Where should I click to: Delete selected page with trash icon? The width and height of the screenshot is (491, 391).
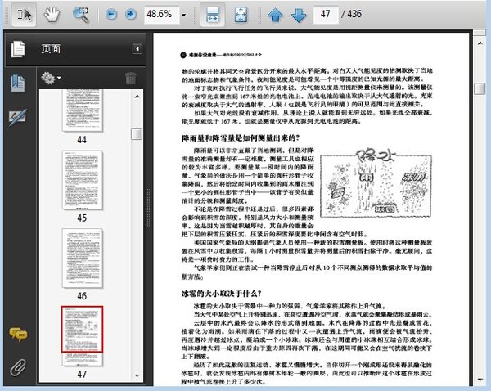click(x=130, y=79)
